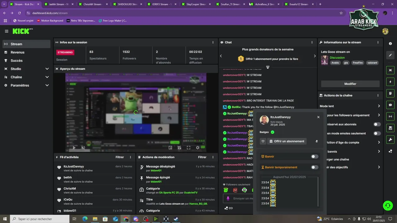This screenshot has height=223, width=397.
Task: Click the heart button in the user popup
Action: click(263, 141)
